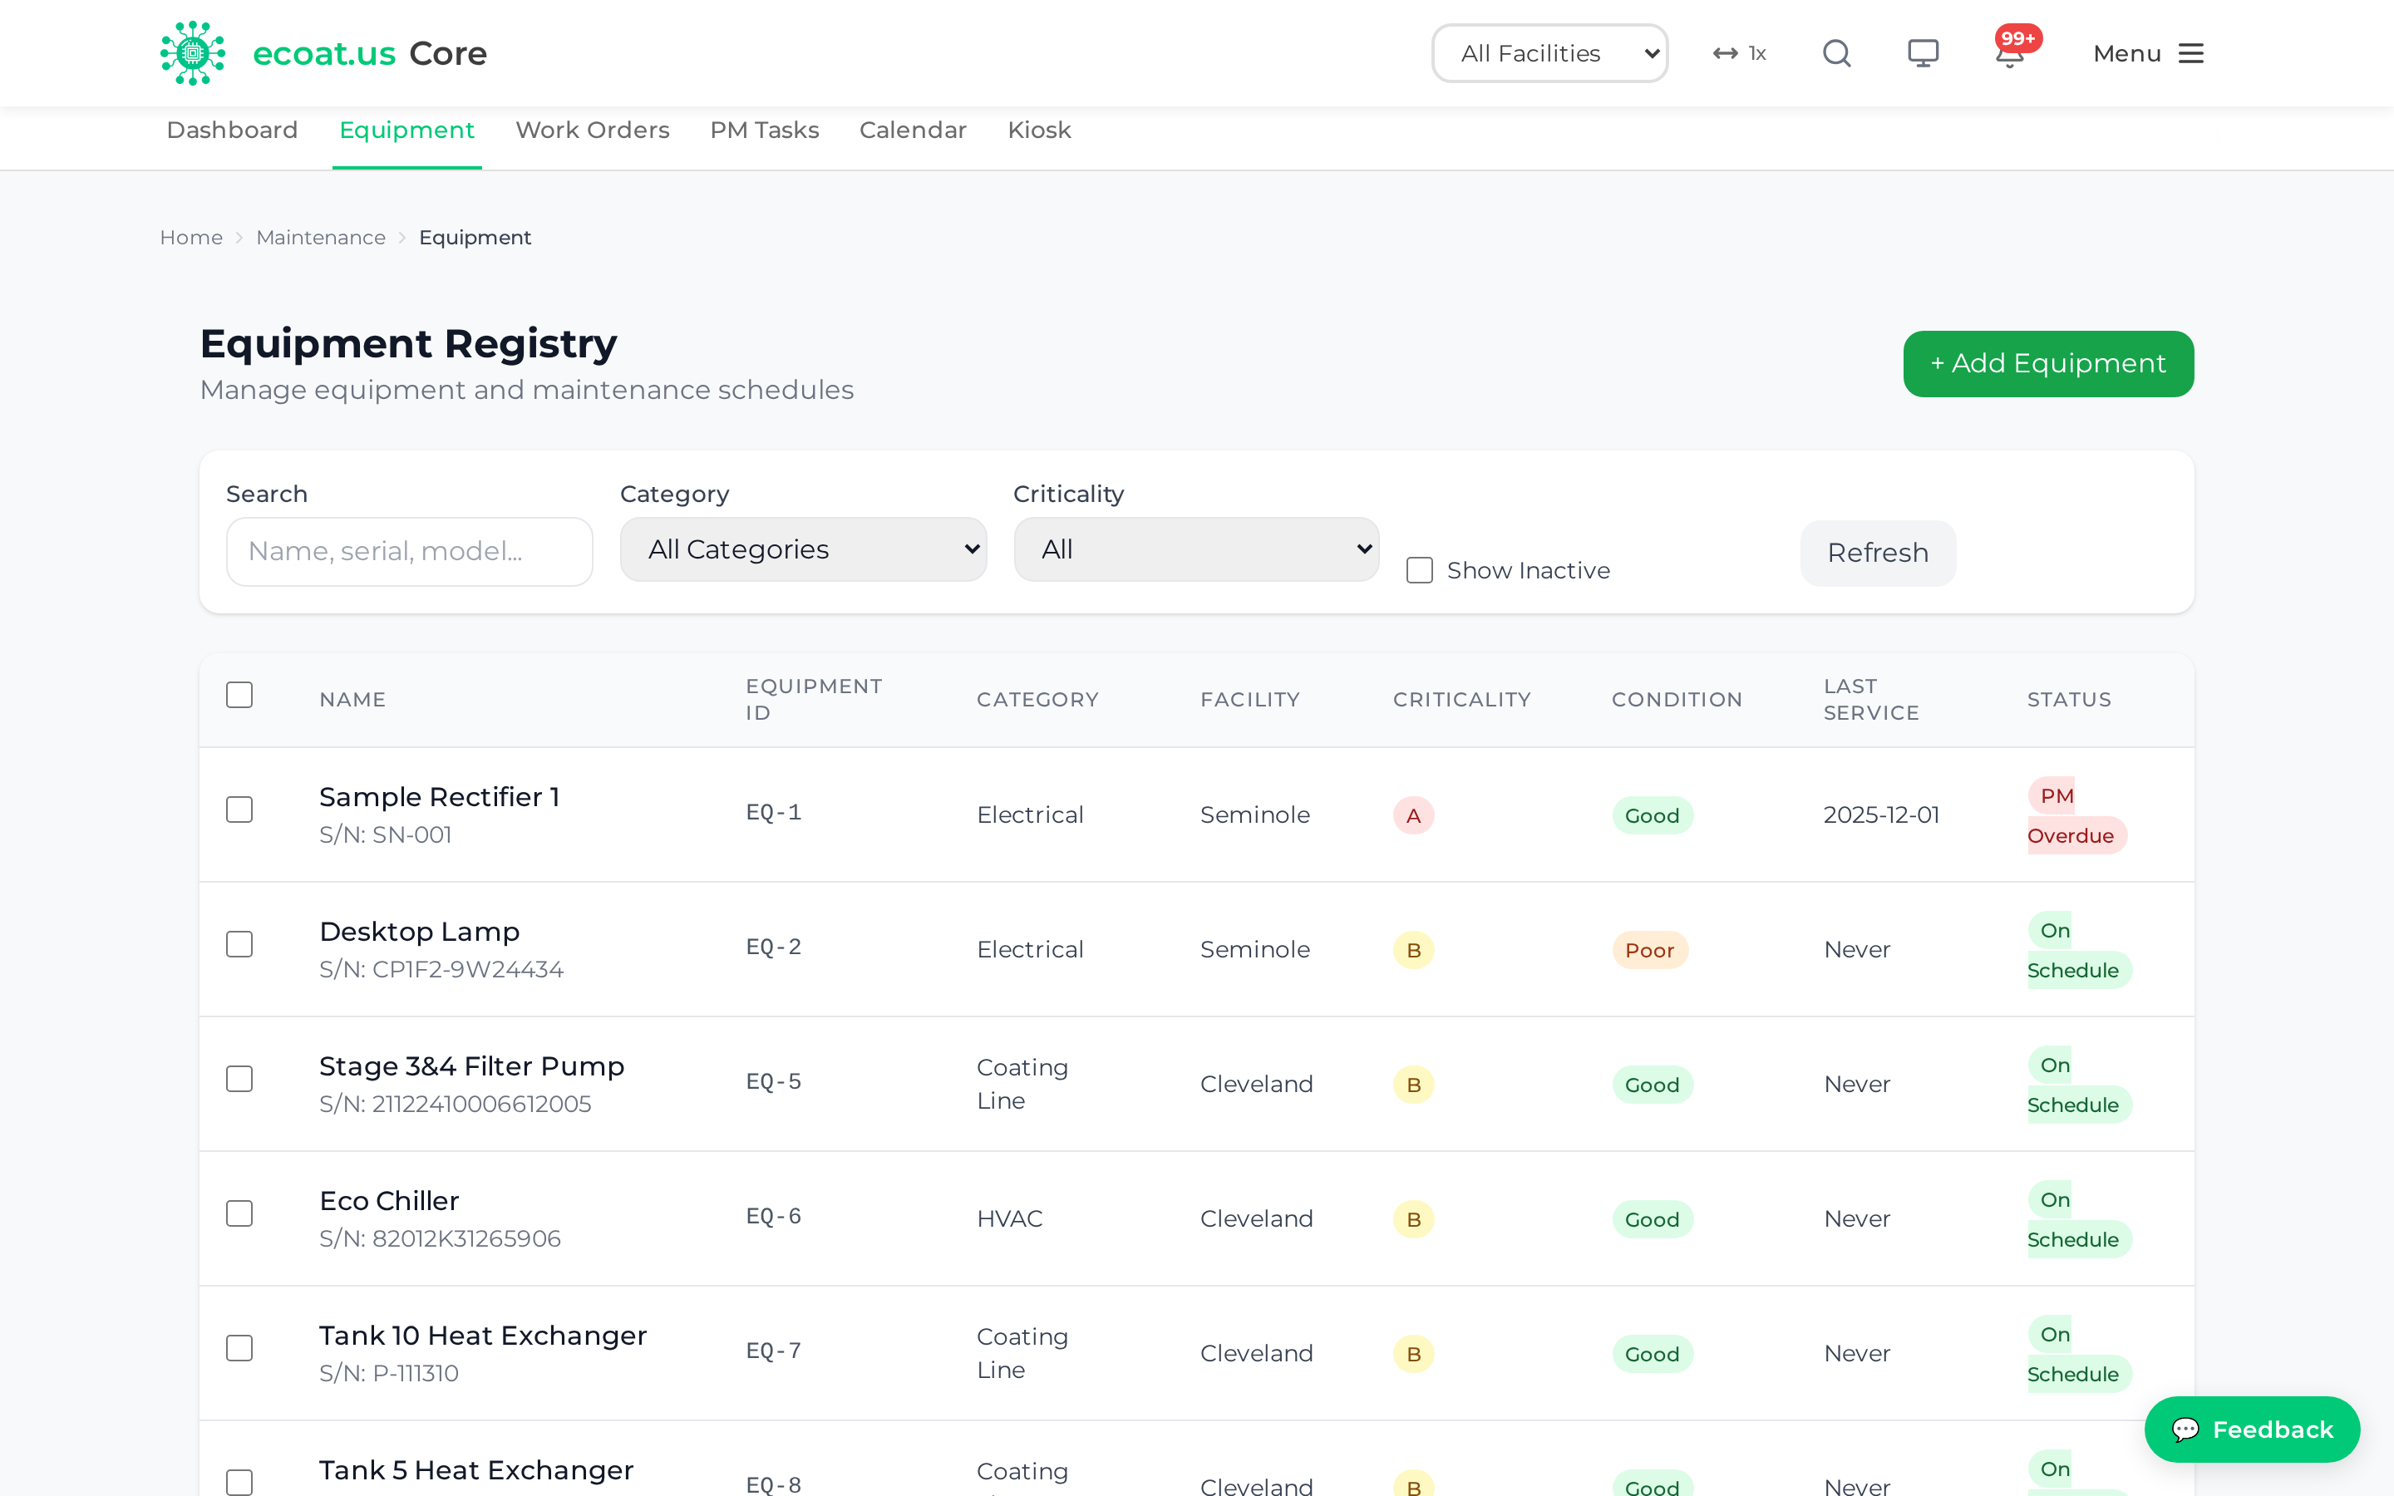The height and width of the screenshot is (1496, 2394).
Task: Enable the Show Inactive checkbox
Action: click(1420, 570)
